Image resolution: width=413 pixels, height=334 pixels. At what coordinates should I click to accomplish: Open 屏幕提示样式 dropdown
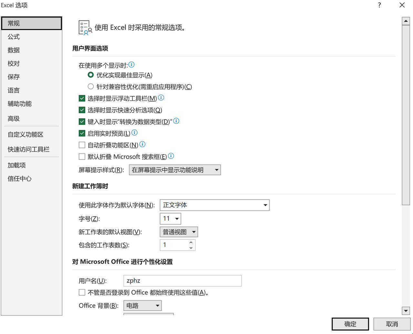point(175,170)
